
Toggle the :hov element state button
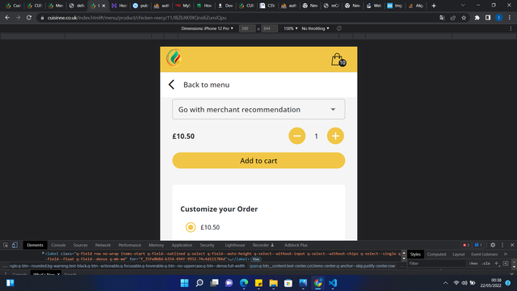(473, 264)
